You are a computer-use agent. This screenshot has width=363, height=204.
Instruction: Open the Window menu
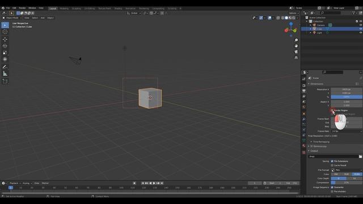(32, 8)
